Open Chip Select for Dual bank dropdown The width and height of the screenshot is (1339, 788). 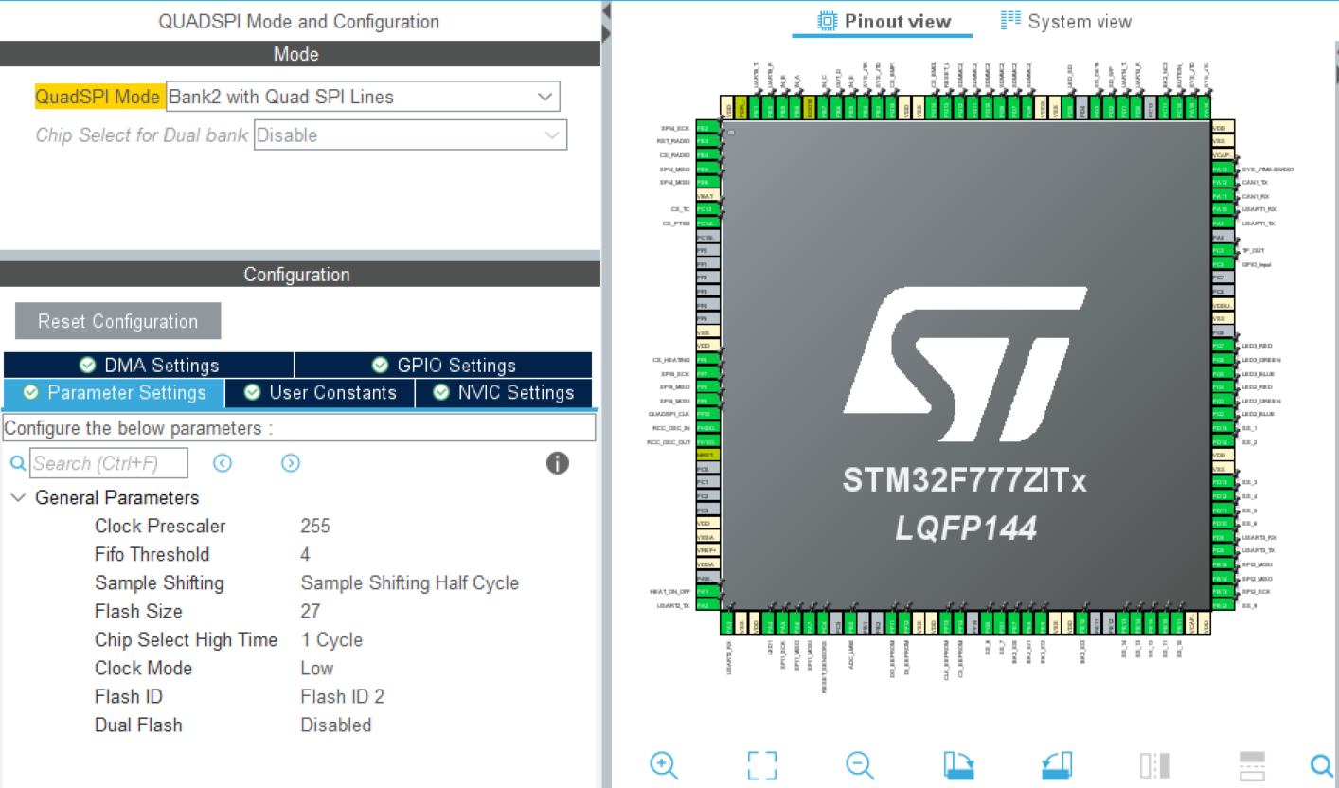pos(410,135)
